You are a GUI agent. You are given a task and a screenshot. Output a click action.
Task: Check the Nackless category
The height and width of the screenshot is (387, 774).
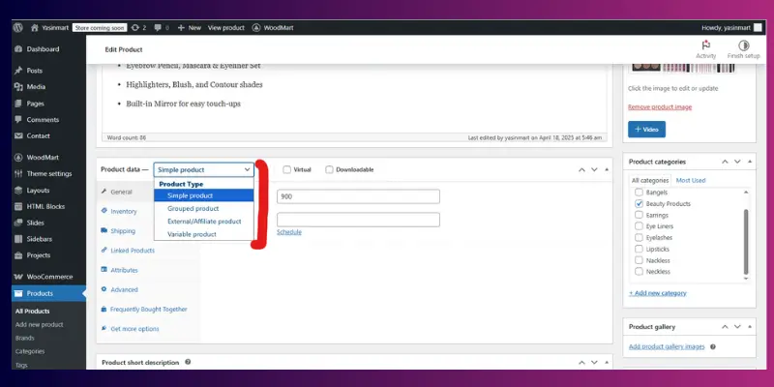639,260
